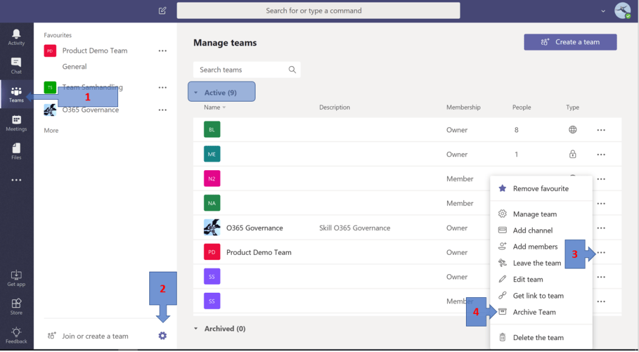
Task: Open the dropdown arrow next to profile
Action: (x=603, y=11)
